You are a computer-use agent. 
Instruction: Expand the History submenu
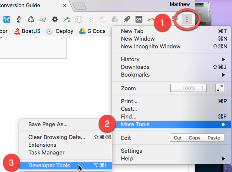tap(172, 59)
